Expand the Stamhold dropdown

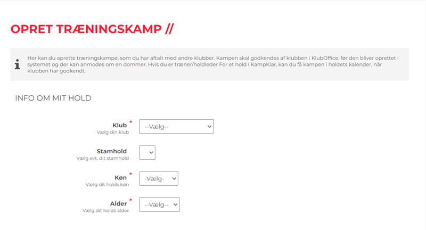pos(147,152)
